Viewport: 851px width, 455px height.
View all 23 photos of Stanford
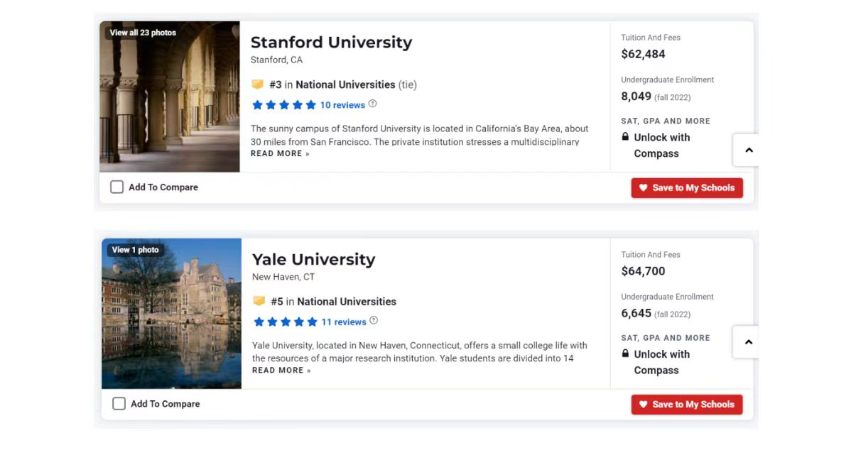pos(143,33)
